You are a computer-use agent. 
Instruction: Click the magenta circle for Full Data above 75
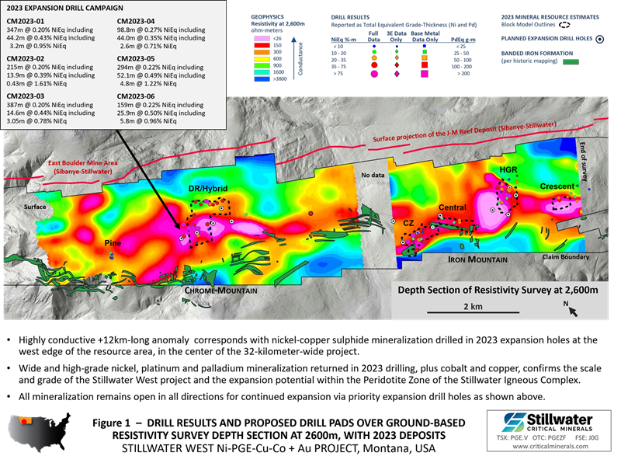(374, 74)
